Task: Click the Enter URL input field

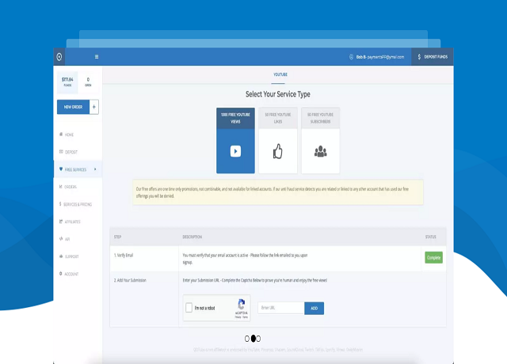Action: (281, 308)
